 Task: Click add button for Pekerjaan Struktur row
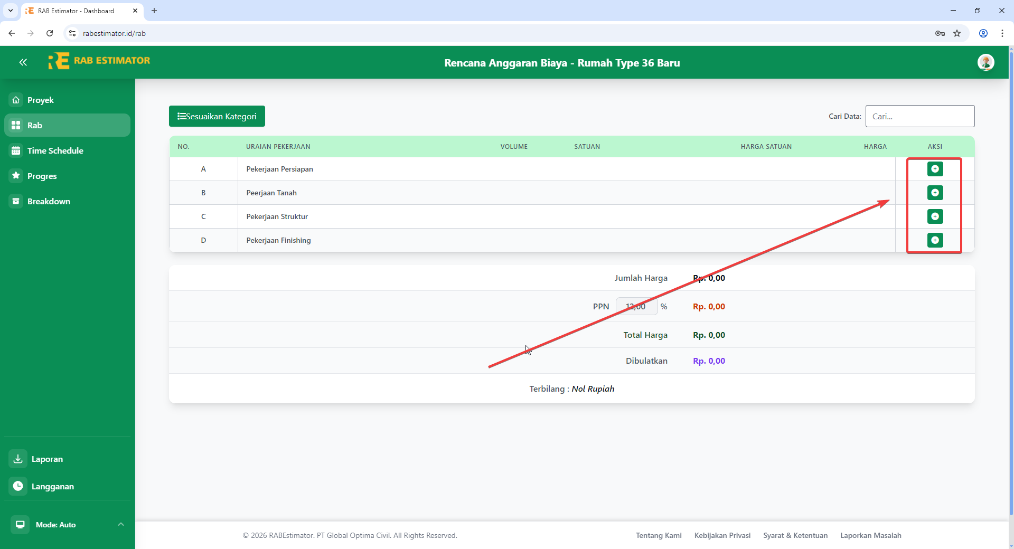coord(935,216)
